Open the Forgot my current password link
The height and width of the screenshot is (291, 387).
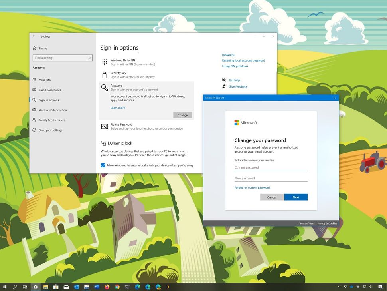click(252, 187)
